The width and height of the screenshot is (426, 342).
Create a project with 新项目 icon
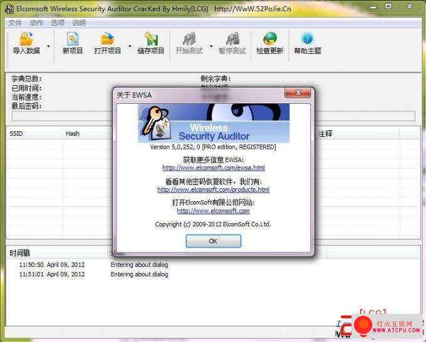click(73, 39)
